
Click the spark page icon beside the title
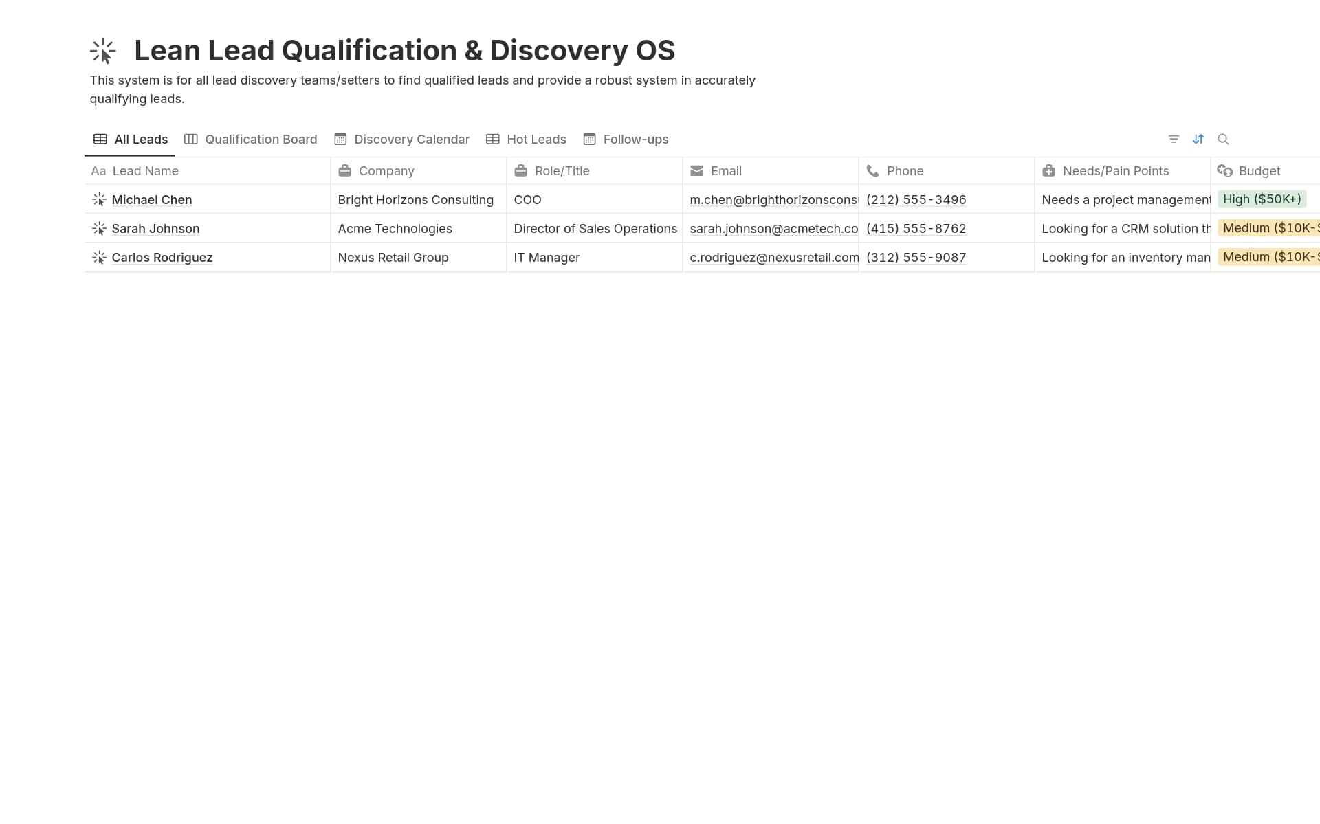(x=102, y=50)
